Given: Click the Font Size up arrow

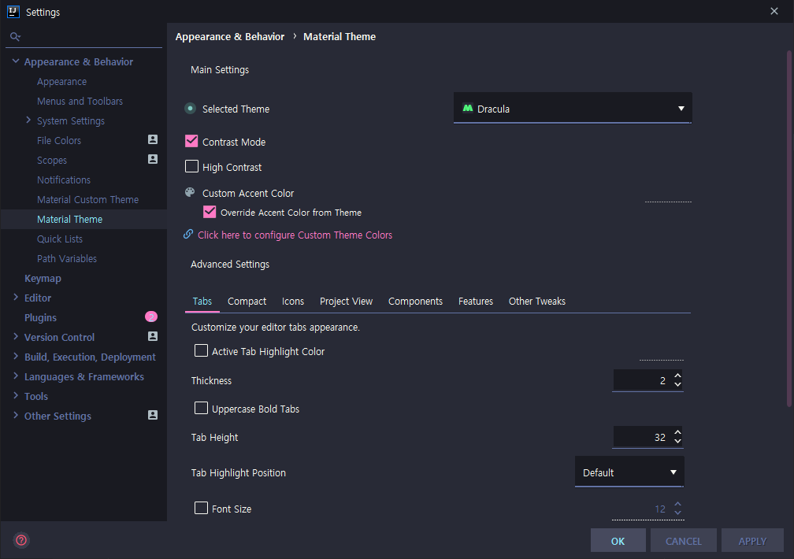Looking at the screenshot, I should (x=677, y=505).
